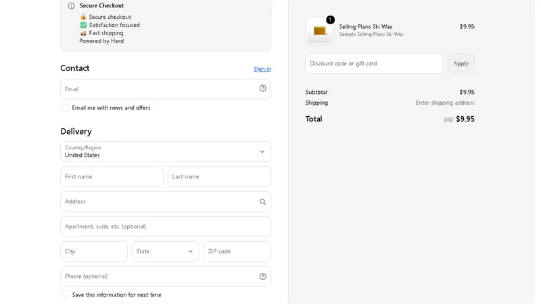
Task: Check Save this information for next time
Action: coord(64,295)
